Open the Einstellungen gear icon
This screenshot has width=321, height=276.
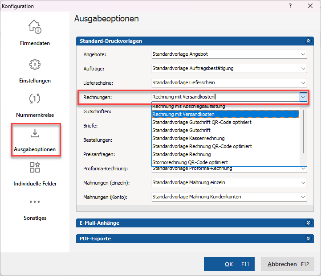tap(35, 64)
